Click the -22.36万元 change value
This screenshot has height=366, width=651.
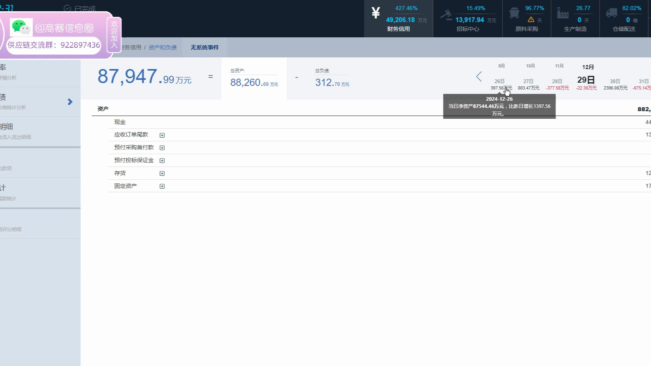click(586, 88)
